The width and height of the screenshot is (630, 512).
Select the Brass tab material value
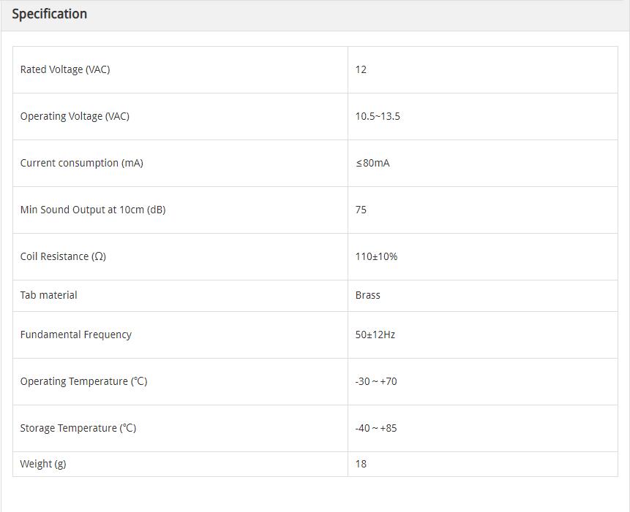368,295
